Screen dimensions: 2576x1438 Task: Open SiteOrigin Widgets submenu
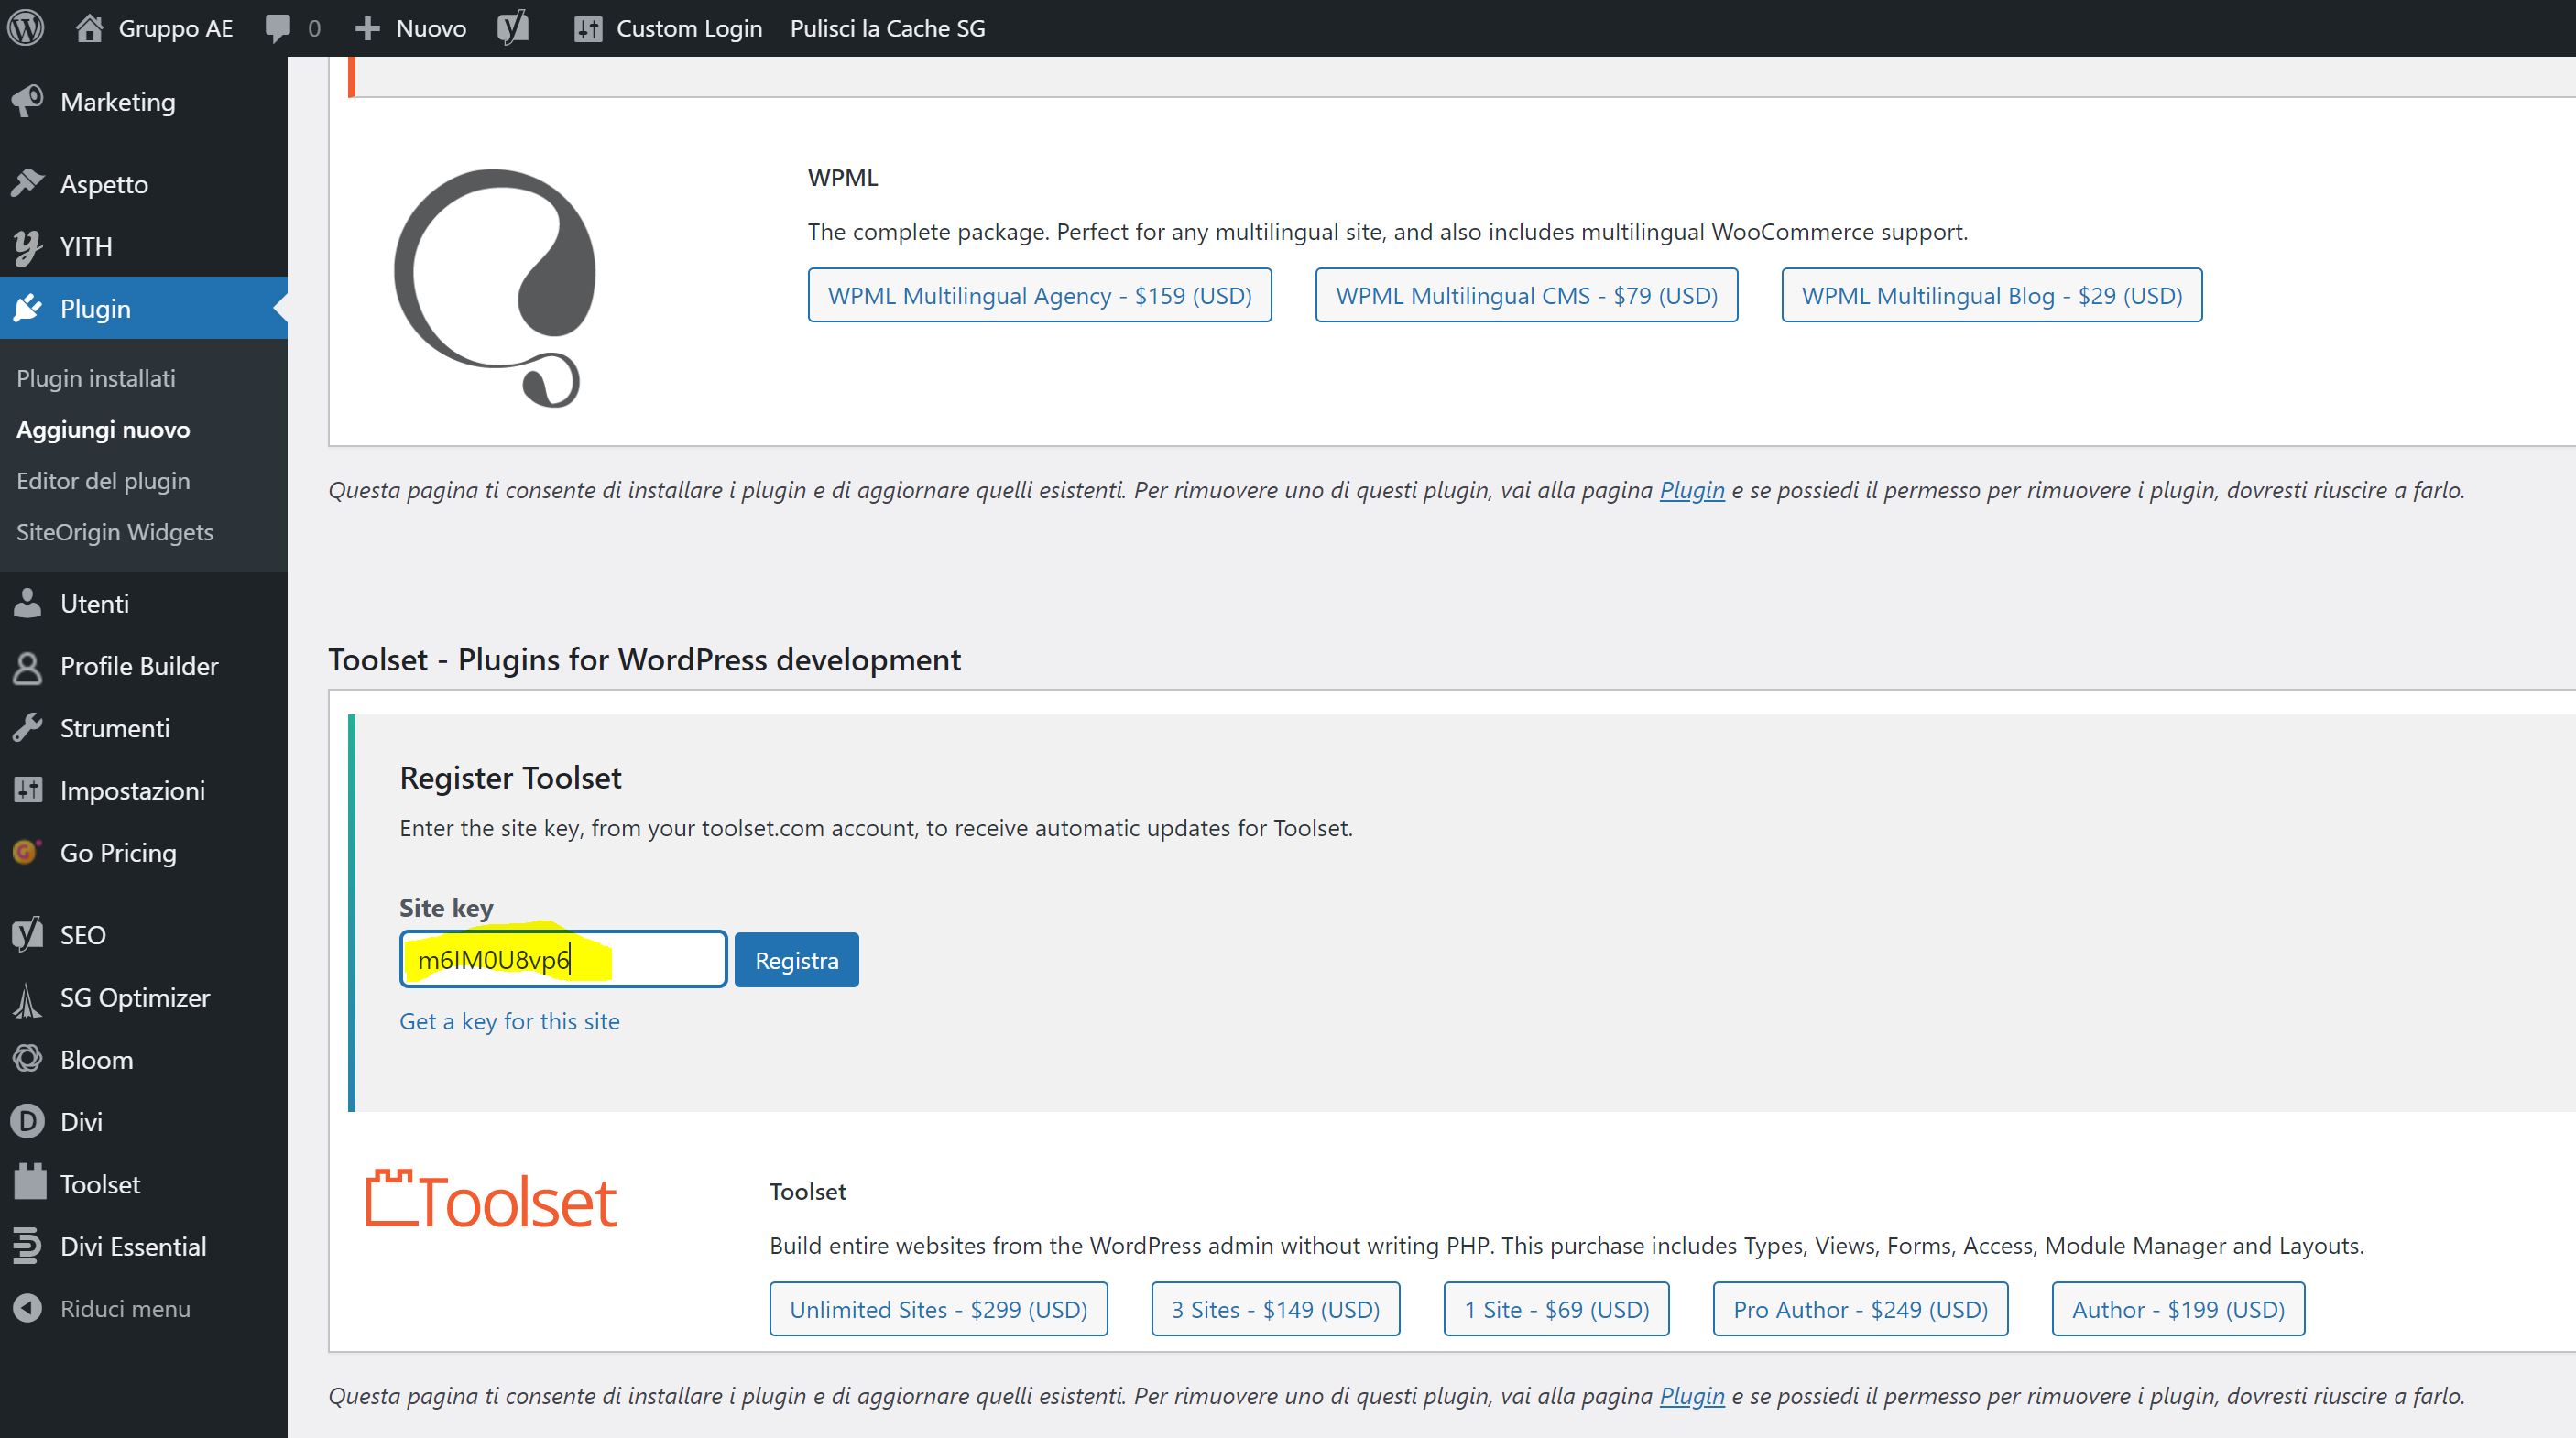(115, 532)
